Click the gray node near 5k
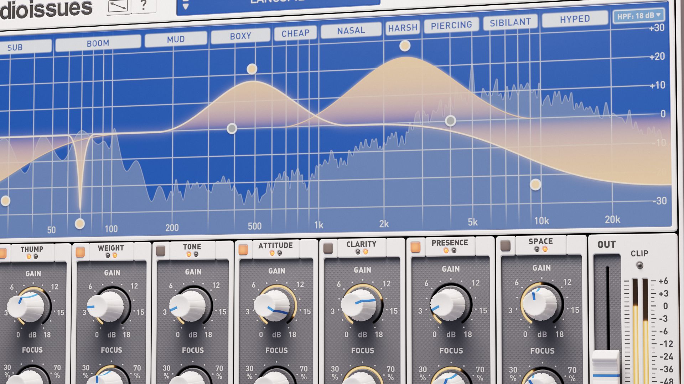Screen dimensions: 684x384 [x=450, y=121]
